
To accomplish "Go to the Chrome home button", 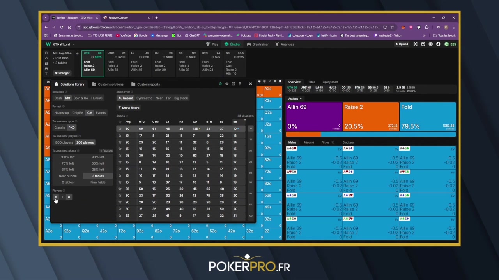I will pos(69,27).
